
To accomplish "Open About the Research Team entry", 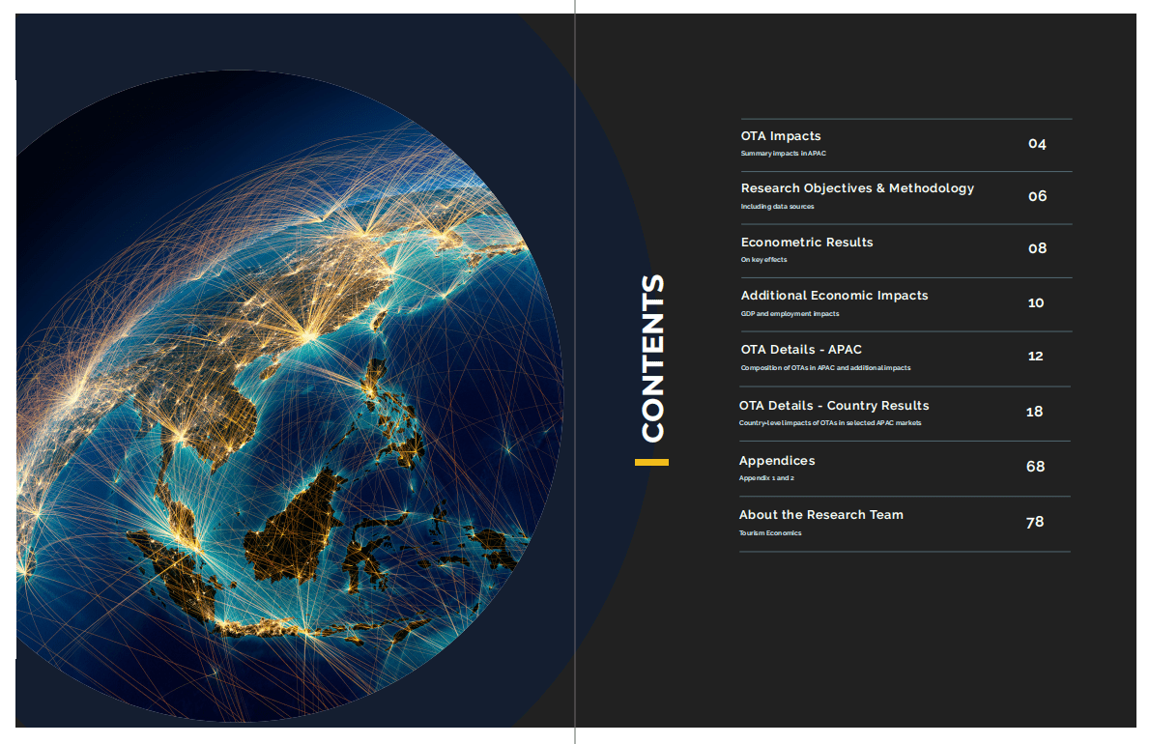I will (x=821, y=515).
